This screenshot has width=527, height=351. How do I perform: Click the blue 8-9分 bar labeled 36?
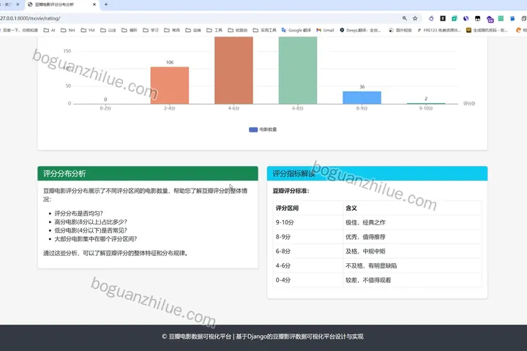(x=362, y=98)
